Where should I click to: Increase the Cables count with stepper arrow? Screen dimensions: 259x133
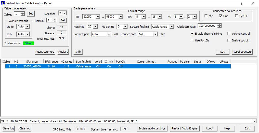[x=23, y=12]
